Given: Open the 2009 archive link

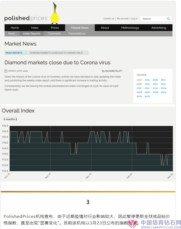Looking at the screenshot, I should click(x=163, y=88).
